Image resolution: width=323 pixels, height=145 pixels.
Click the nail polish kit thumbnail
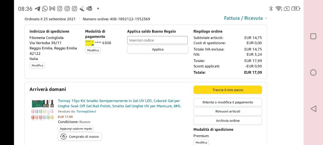pos(43,110)
